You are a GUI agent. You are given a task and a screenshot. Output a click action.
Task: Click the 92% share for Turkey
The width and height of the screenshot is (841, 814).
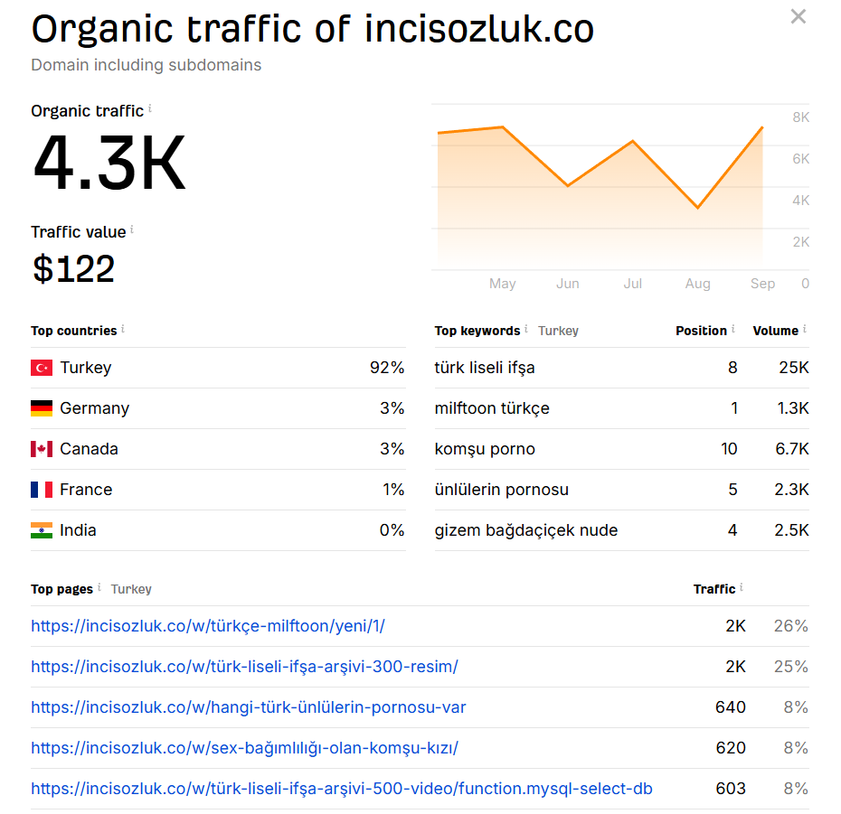[387, 368]
